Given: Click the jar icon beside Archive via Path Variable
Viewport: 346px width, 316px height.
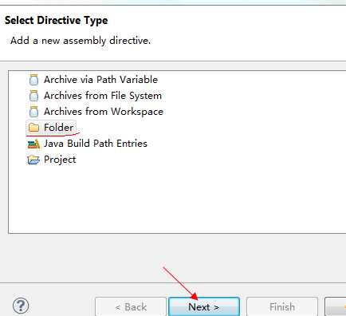Looking at the screenshot, I should click(x=33, y=80).
